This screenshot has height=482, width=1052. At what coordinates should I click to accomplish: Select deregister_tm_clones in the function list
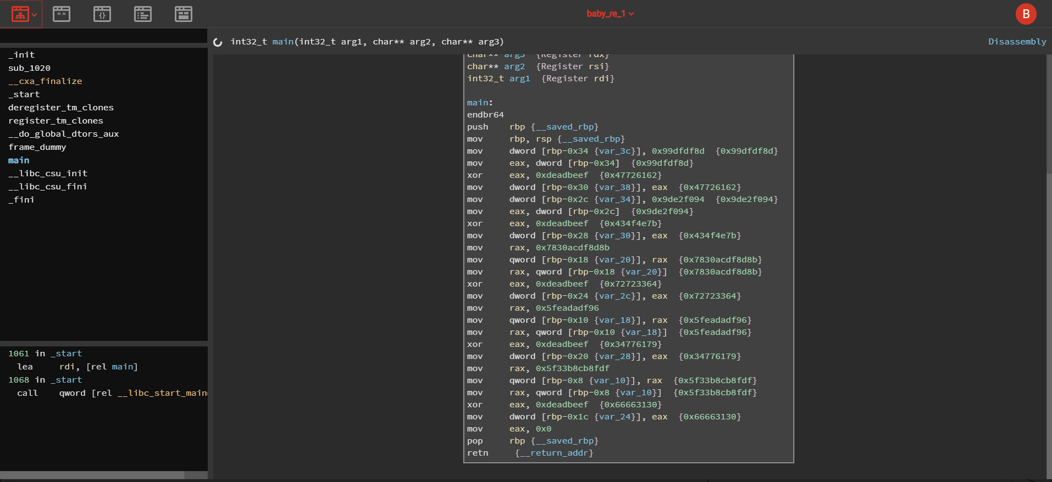point(61,108)
